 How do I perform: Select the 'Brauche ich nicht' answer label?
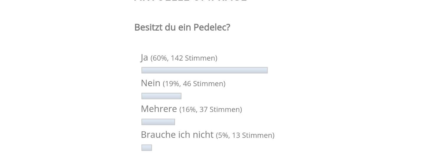tap(177, 135)
